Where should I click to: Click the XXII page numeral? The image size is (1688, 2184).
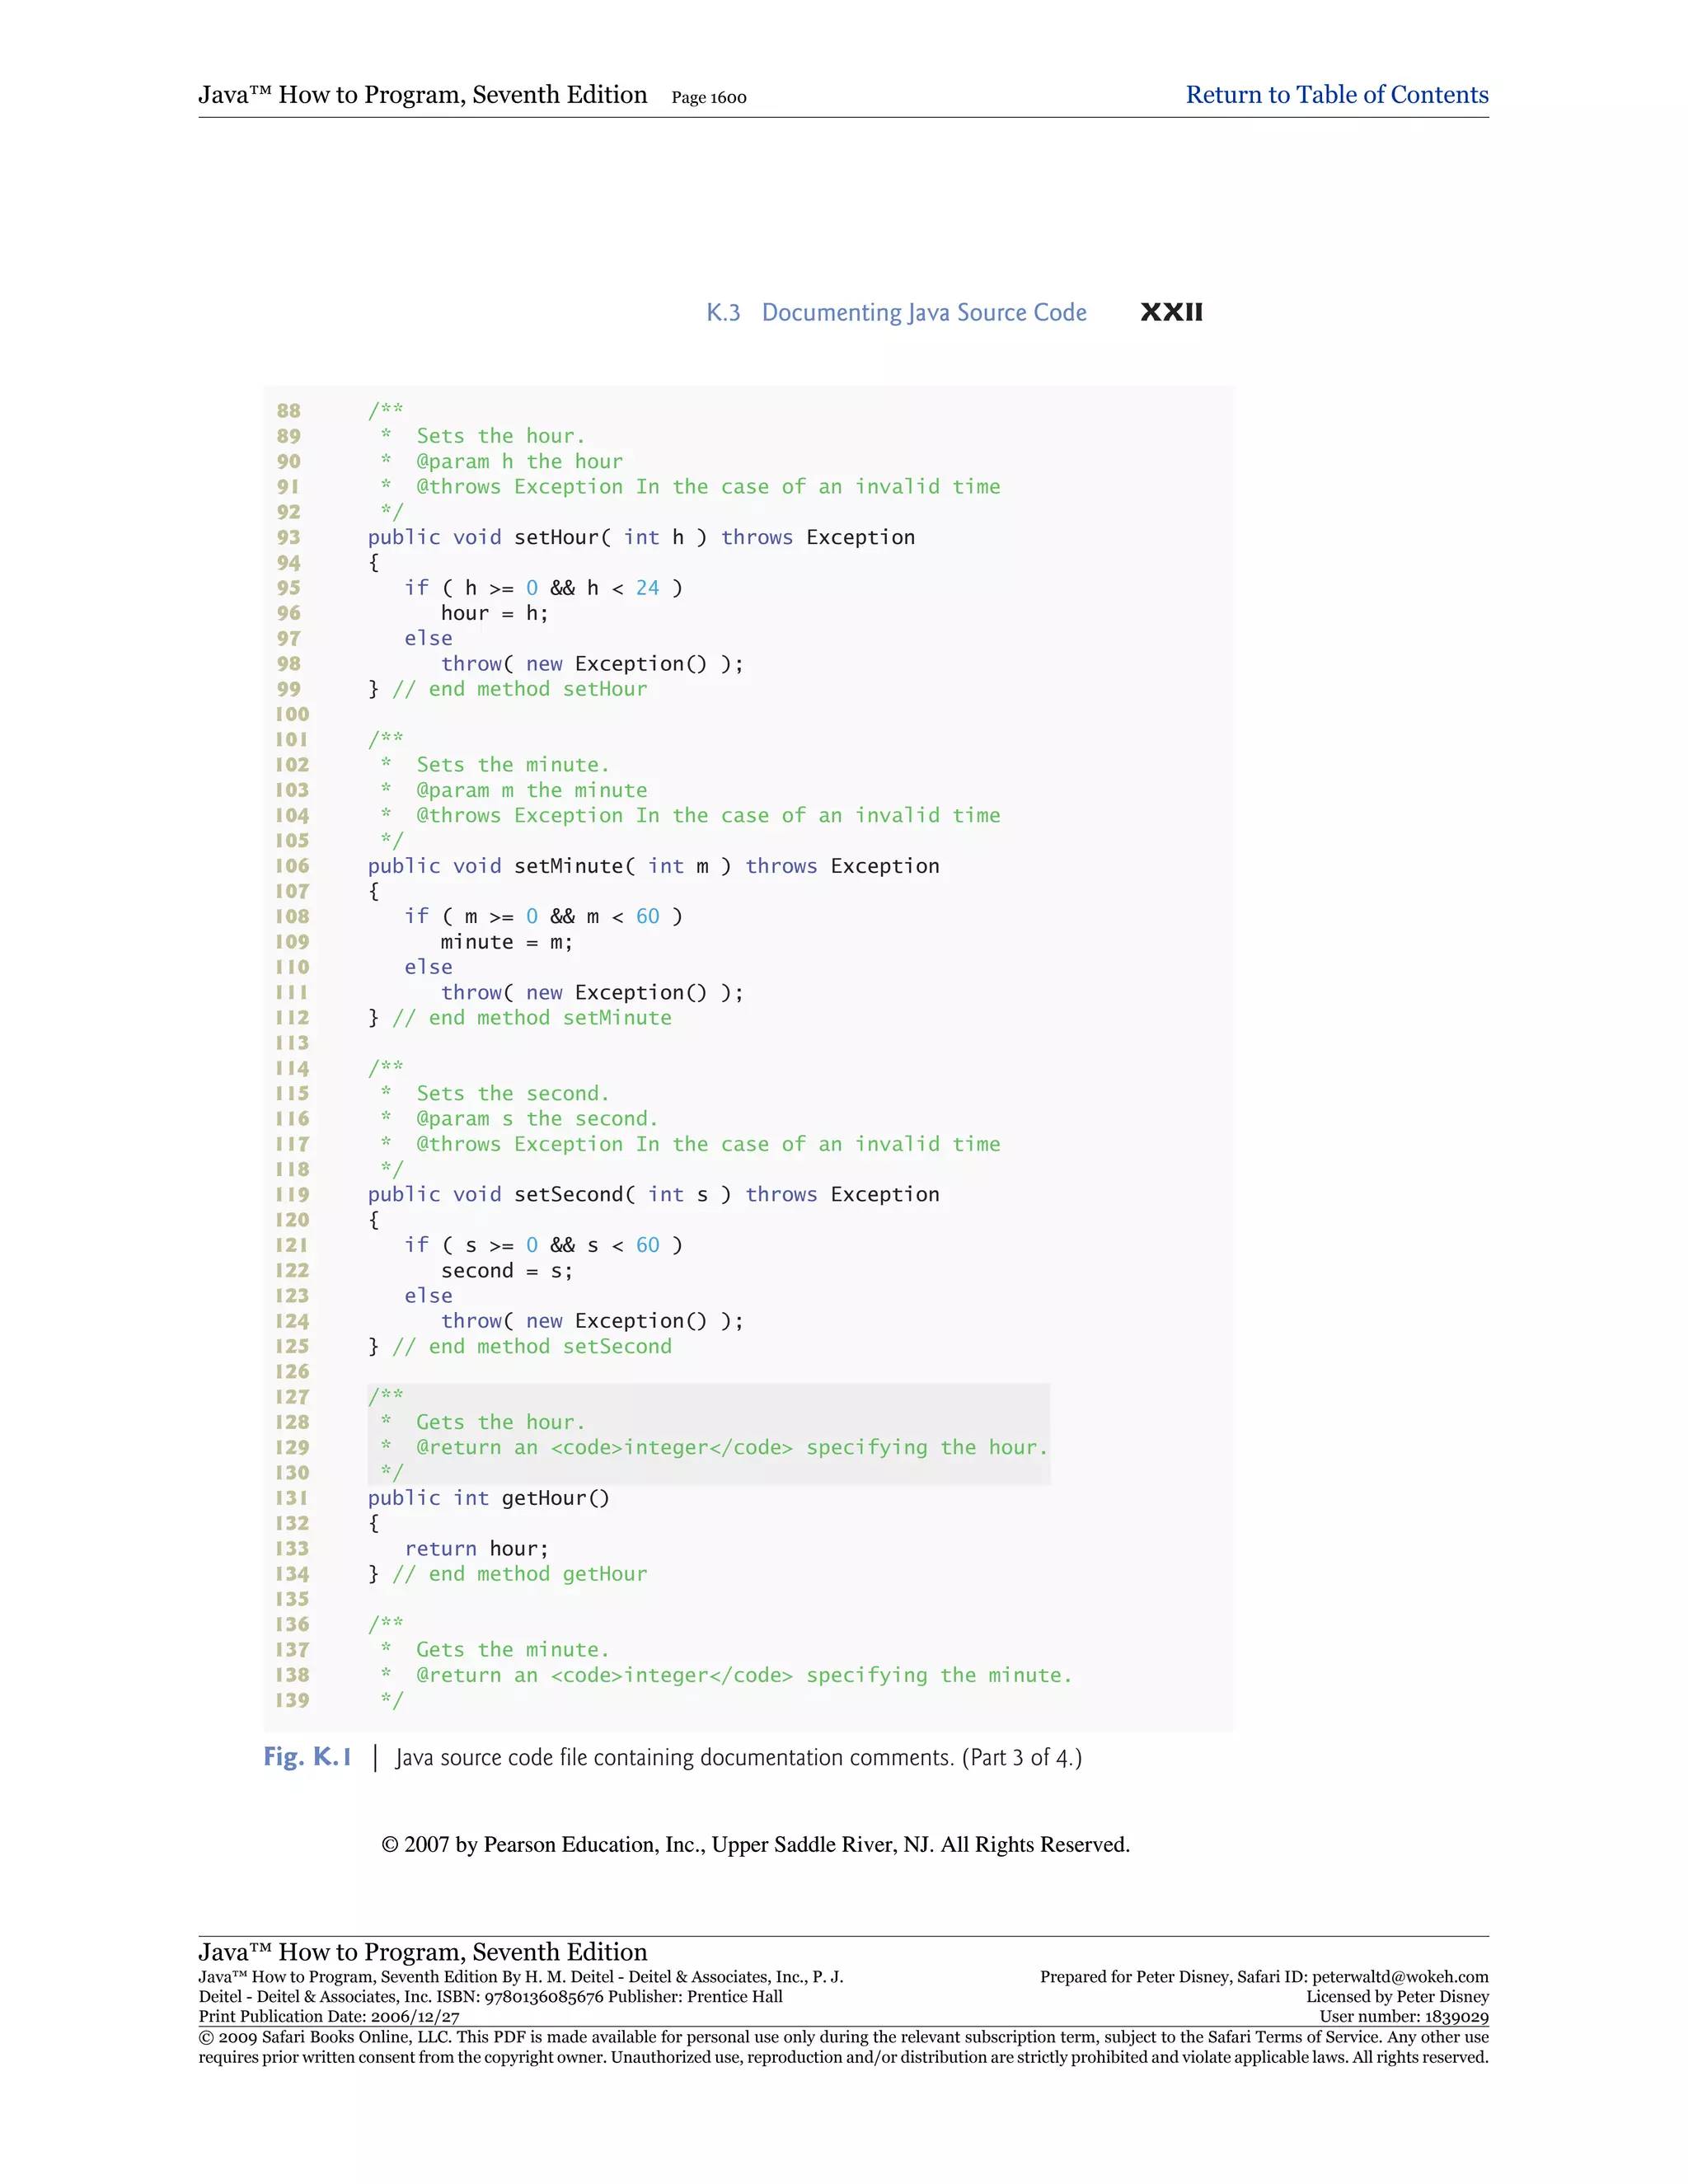1171,313
